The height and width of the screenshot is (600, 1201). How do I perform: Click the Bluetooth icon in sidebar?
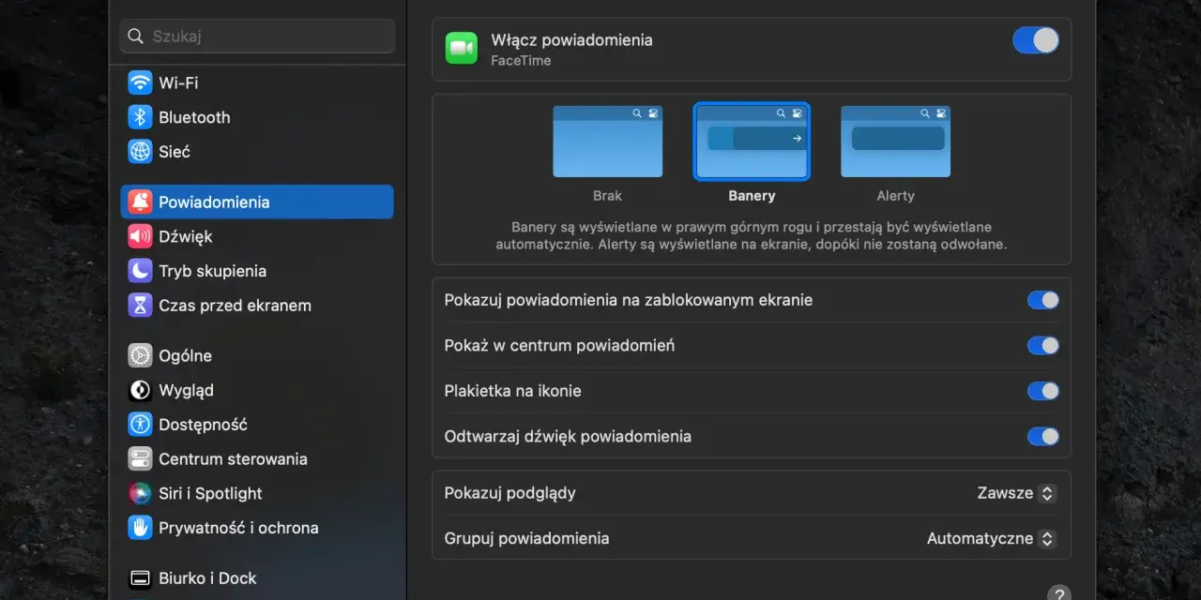(x=140, y=117)
